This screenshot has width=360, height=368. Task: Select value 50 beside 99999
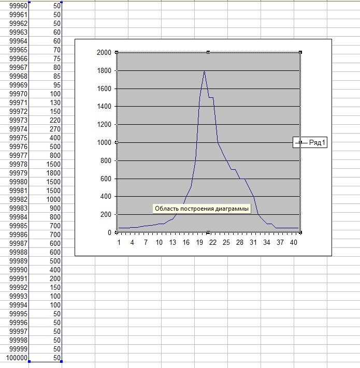pyautogui.click(x=45, y=349)
